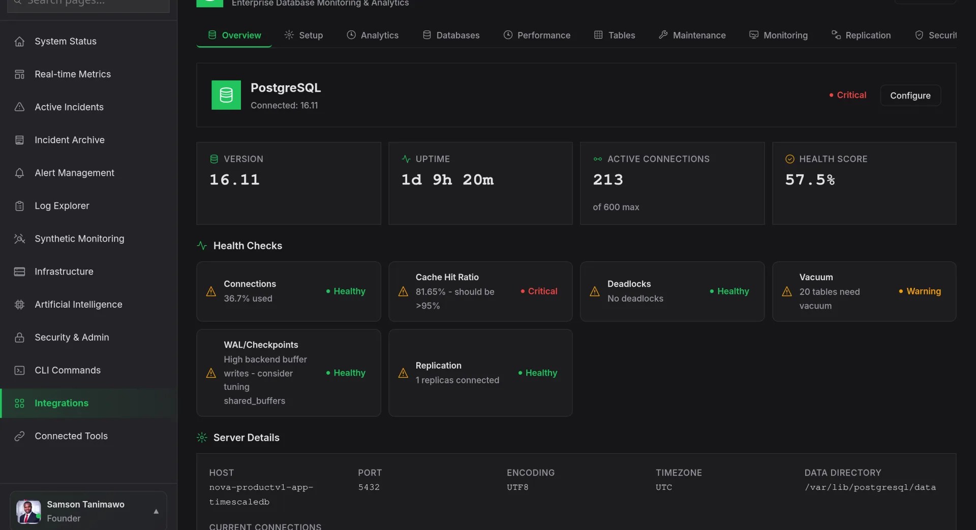This screenshot has height=530, width=976.
Task: Click Uptime pulse icon
Action: (x=406, y=159)
